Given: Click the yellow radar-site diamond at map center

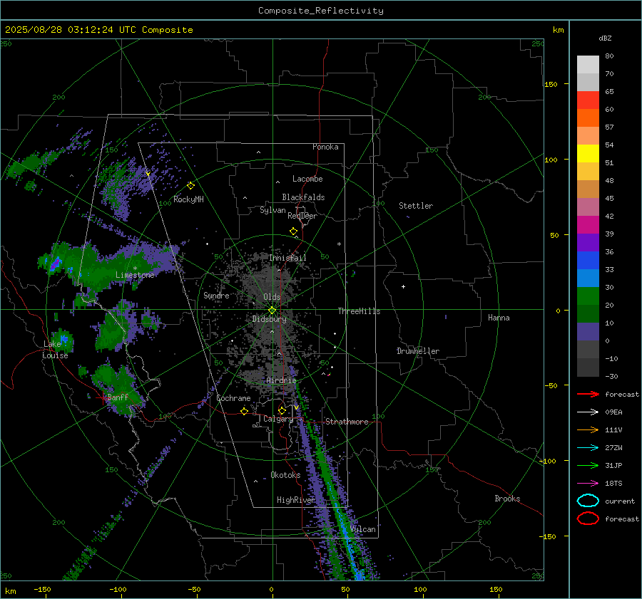Looking at the screenshot, I should click(272, 311).
